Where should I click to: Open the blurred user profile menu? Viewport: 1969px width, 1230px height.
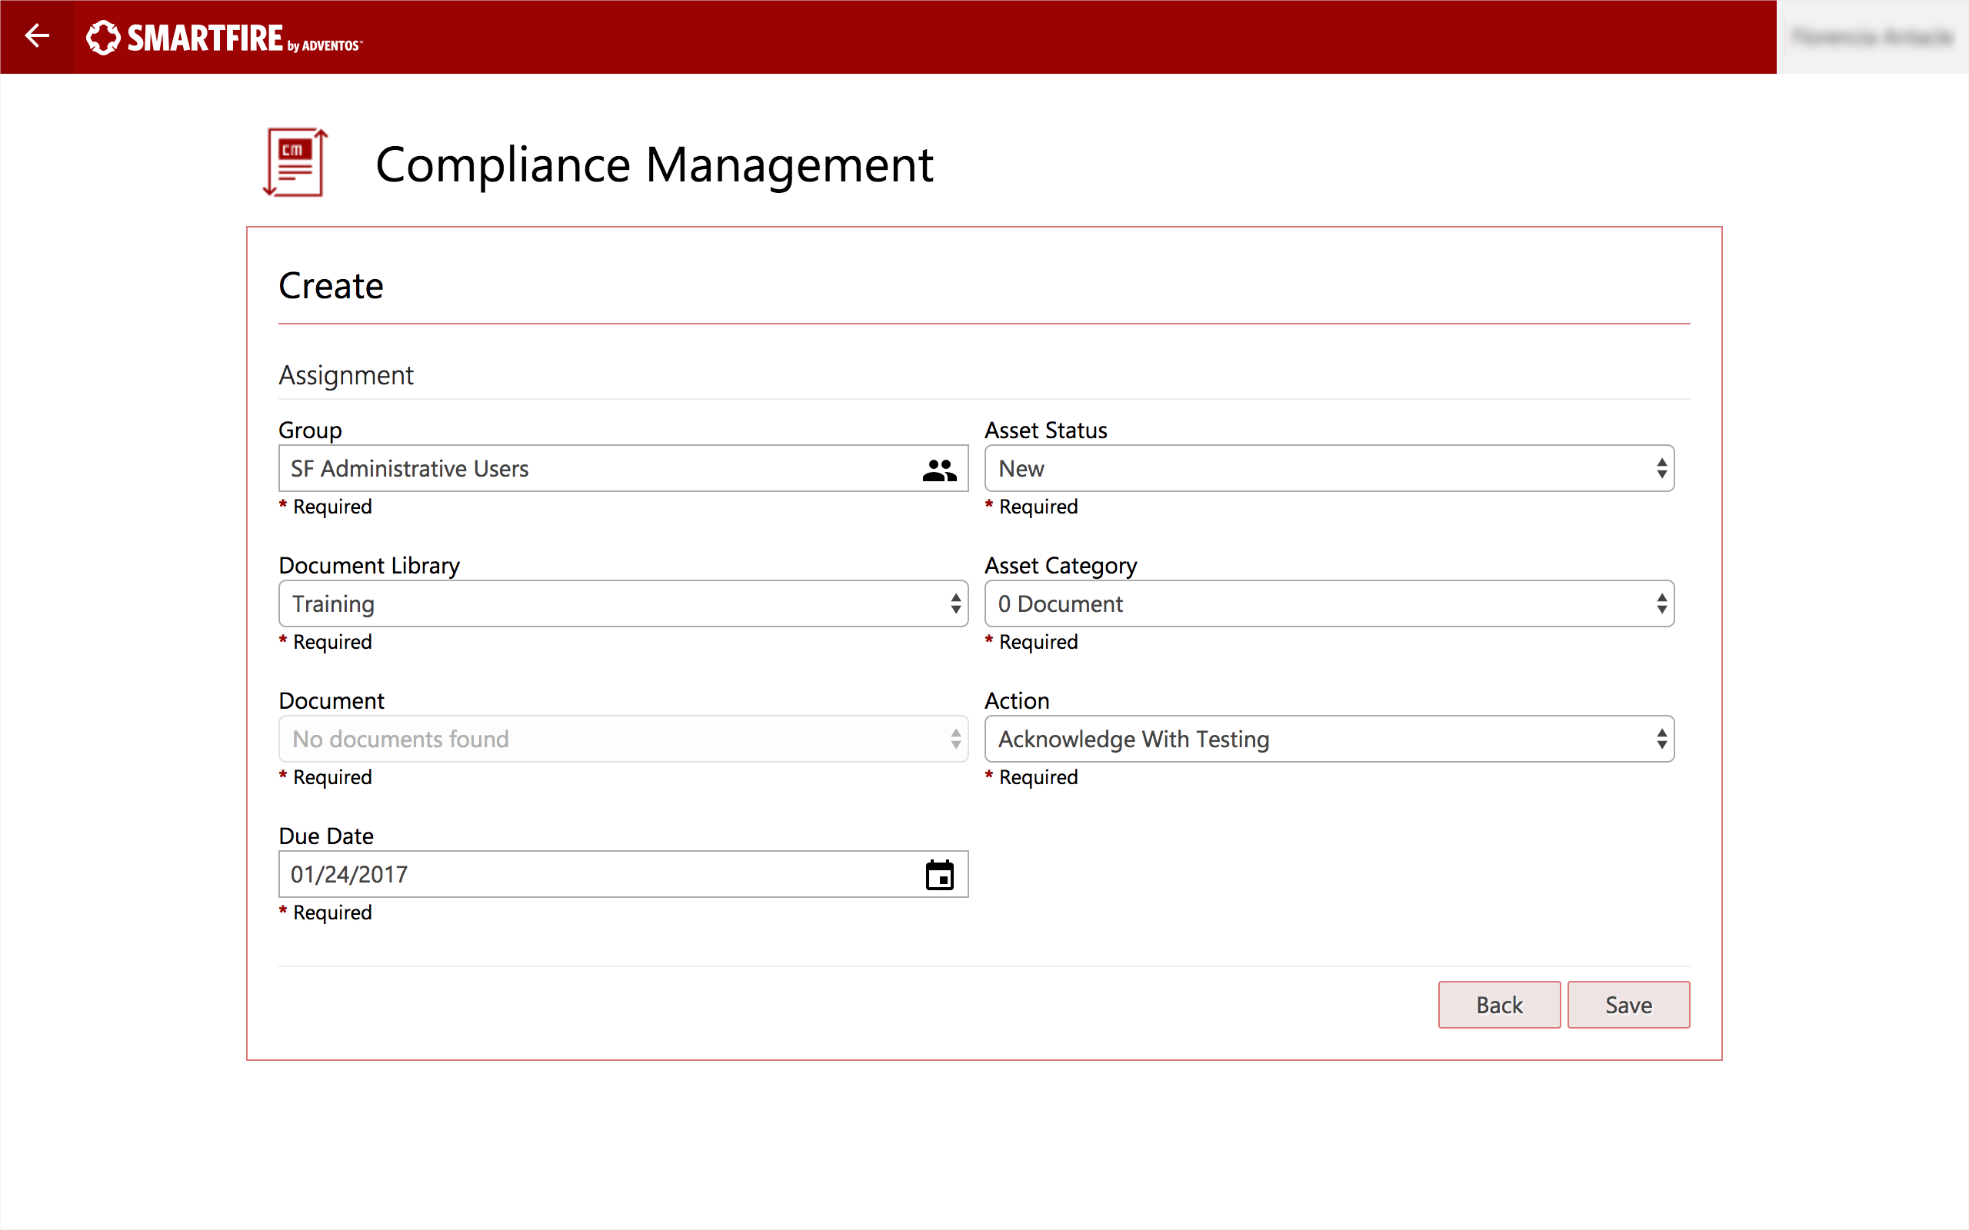point(1871,38)
